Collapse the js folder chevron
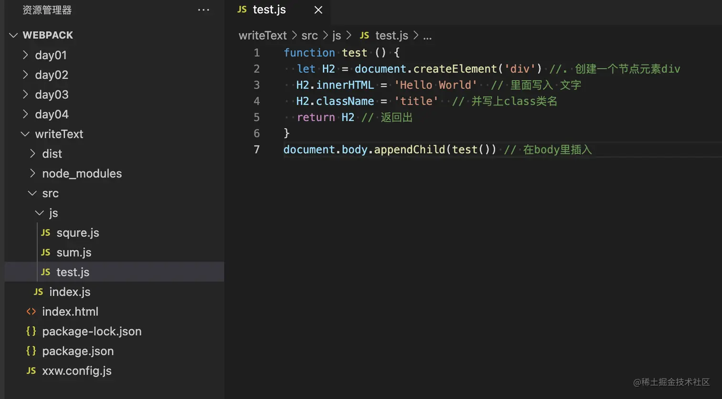Screen dimensions: 722x399 pos(40,213)
